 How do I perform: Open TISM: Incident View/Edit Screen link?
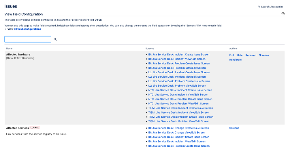click(179, 112)
